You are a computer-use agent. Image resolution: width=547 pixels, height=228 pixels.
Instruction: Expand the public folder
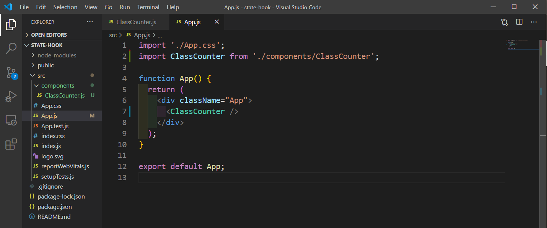point(46,65)
